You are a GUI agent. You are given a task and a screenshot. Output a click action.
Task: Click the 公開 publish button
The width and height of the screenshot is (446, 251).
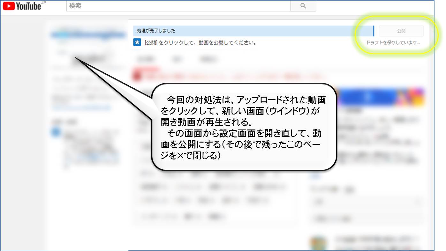[401, 31]
